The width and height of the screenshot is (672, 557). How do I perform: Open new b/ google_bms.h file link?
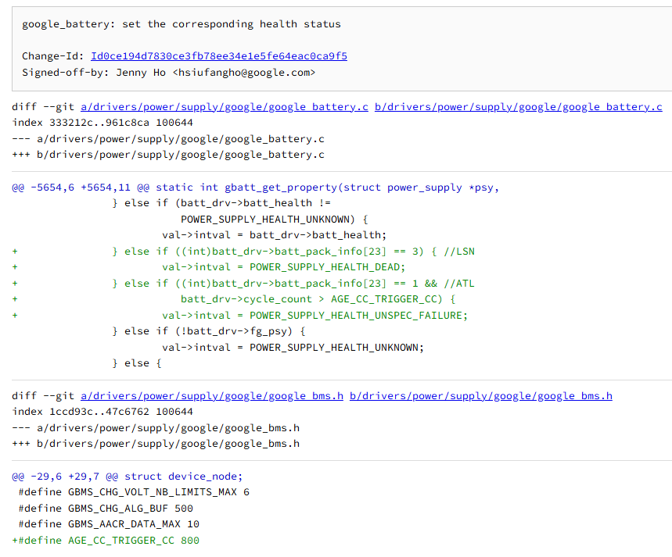click(480, 396)
